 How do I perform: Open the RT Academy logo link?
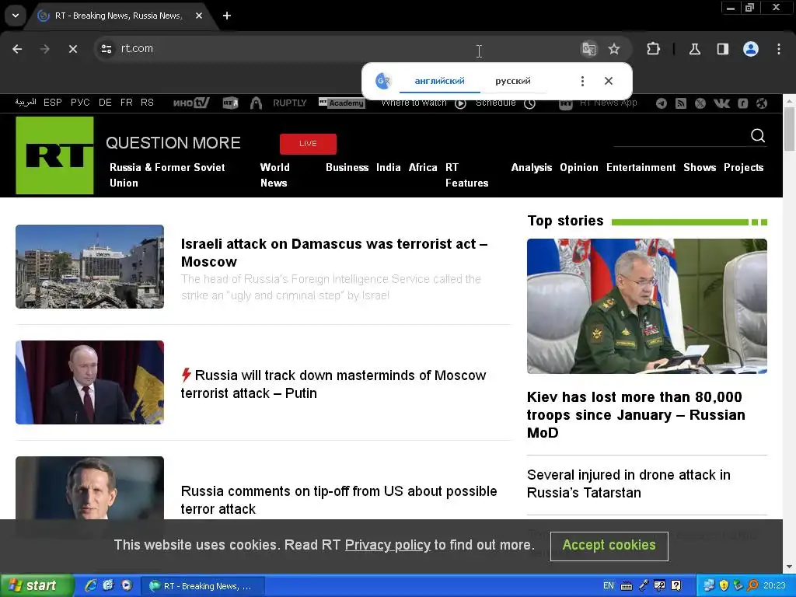point(341,103)
